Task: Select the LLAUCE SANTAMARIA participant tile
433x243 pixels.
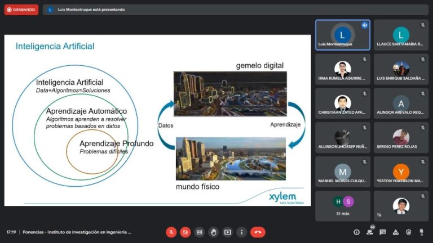Action: [x=401, y=35]
